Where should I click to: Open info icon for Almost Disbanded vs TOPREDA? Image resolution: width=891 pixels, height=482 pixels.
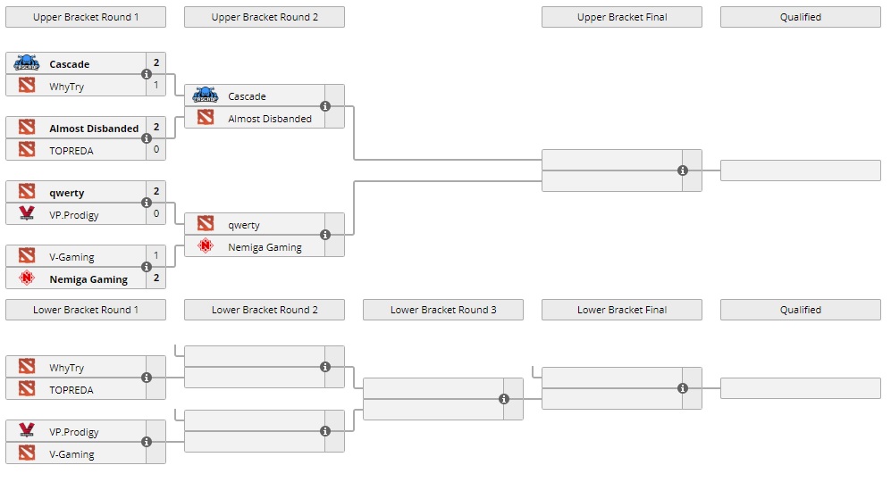147,139
